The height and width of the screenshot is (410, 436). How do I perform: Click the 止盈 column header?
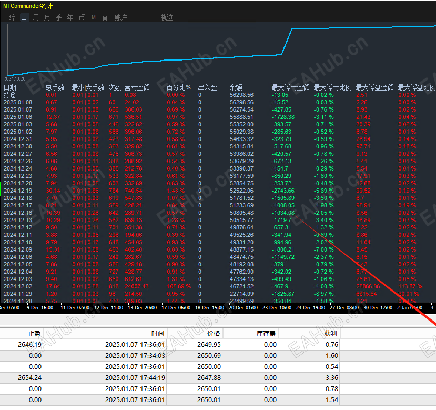pyautogui.click(x=34, y=334)
